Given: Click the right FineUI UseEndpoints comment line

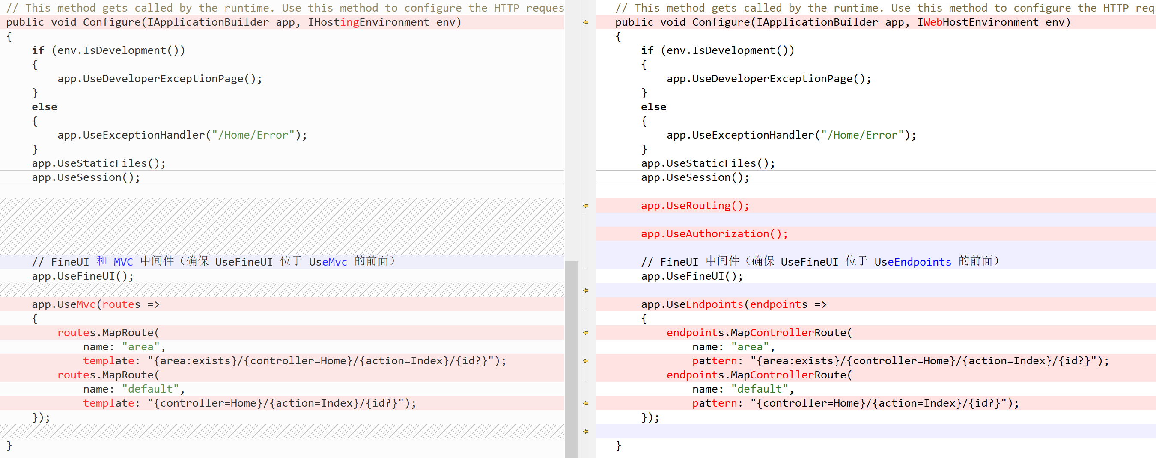Looking at the screenshot, I should (x=820, y=262).
